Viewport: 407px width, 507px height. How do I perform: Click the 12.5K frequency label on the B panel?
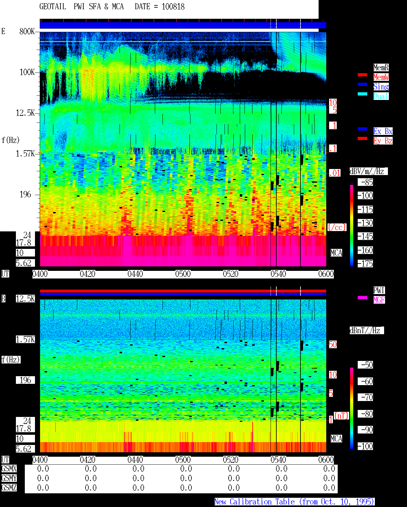click(x=25, y=299)
